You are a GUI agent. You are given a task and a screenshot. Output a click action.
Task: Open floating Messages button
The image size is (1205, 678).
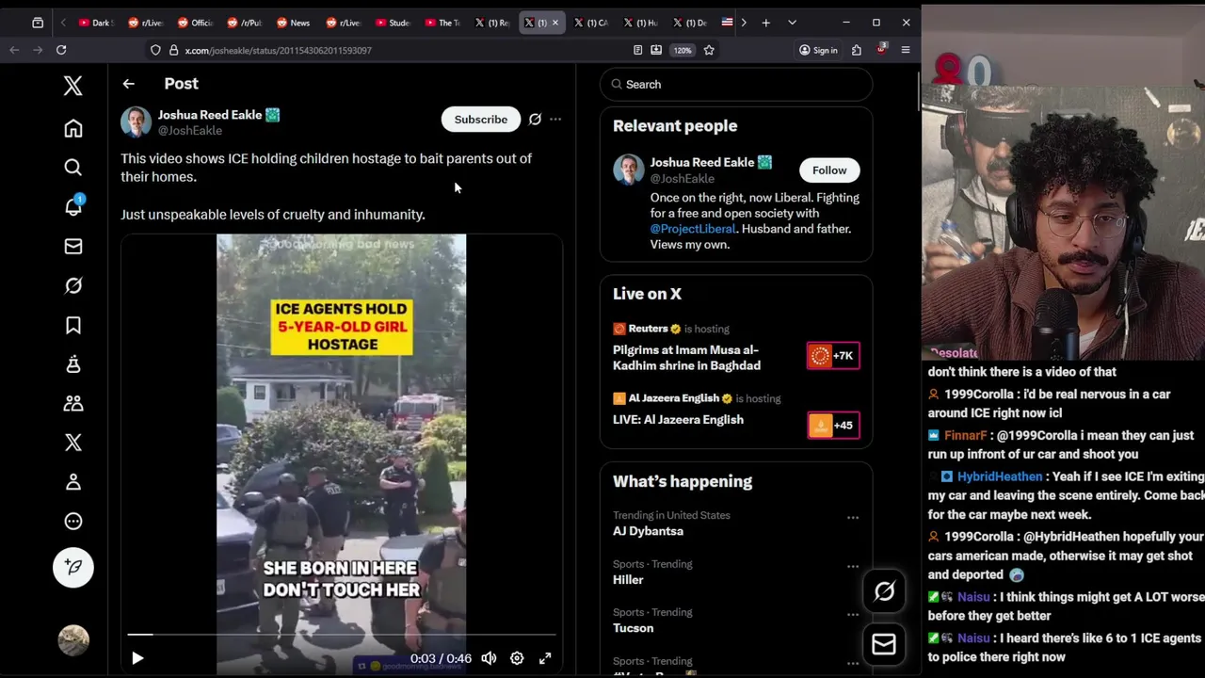(x=884, y=644)
